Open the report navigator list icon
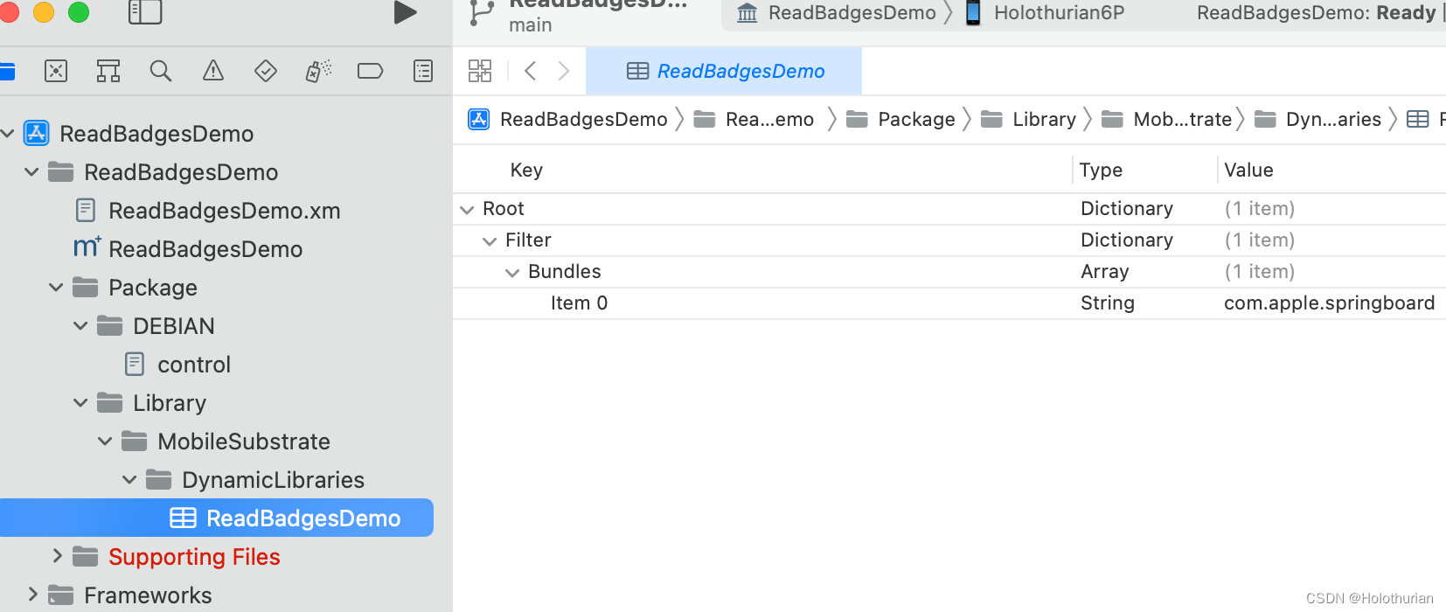Screen dimensions: 1446x612 (423, 71)
